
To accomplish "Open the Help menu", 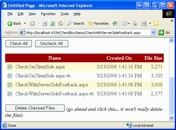I will pos(77,14).
